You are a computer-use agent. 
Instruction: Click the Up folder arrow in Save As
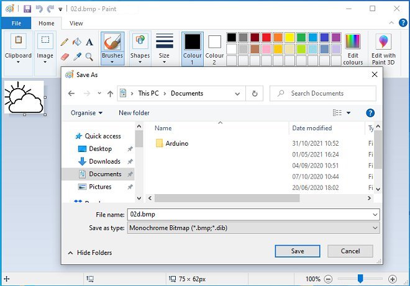(110, 94)
